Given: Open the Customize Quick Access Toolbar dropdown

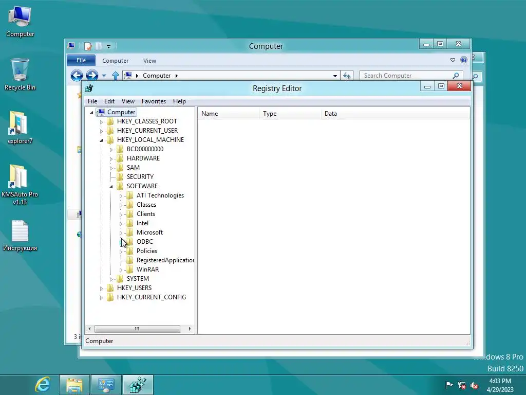Looking at the screenshot, I should pyautogui.click(x=109, y=46).
